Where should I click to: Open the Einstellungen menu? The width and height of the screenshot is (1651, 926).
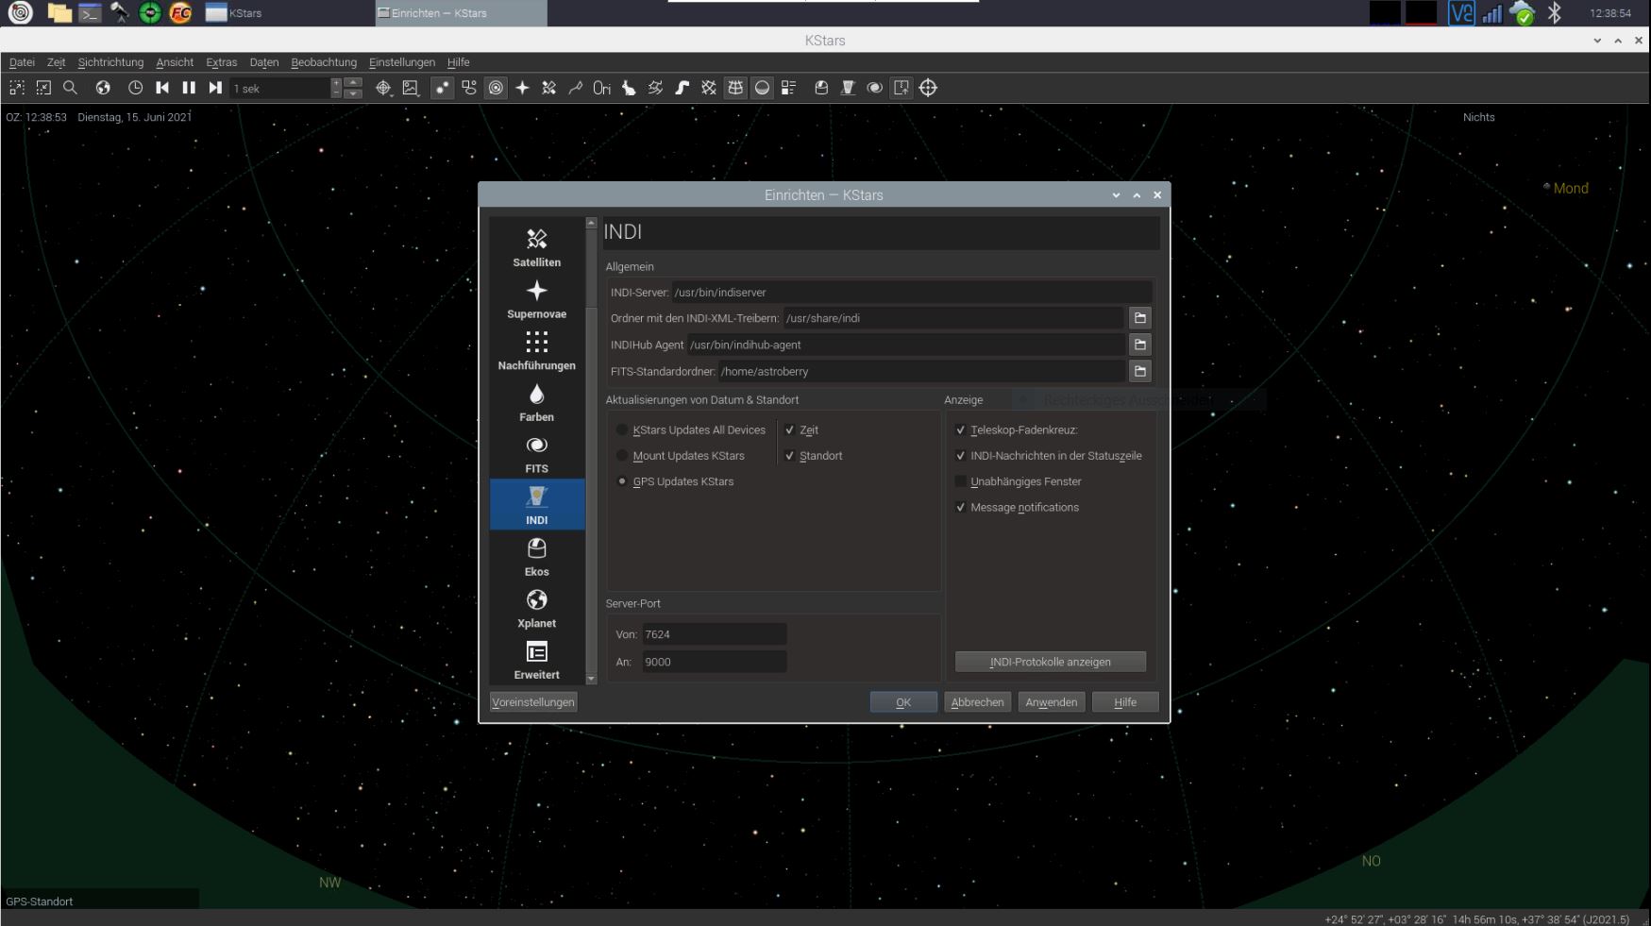[x=402, y=62]
